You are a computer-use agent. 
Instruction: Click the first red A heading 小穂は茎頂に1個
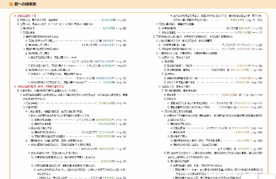[25, 16]
